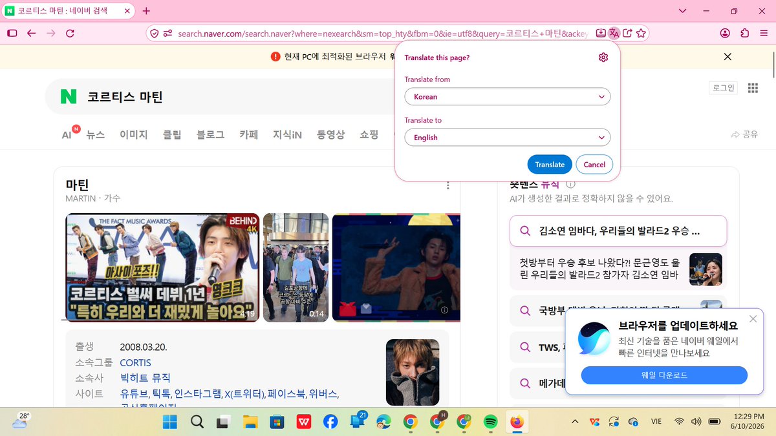
Task: Open the 유튜브 site link
Action: click(x=134, y=393)
